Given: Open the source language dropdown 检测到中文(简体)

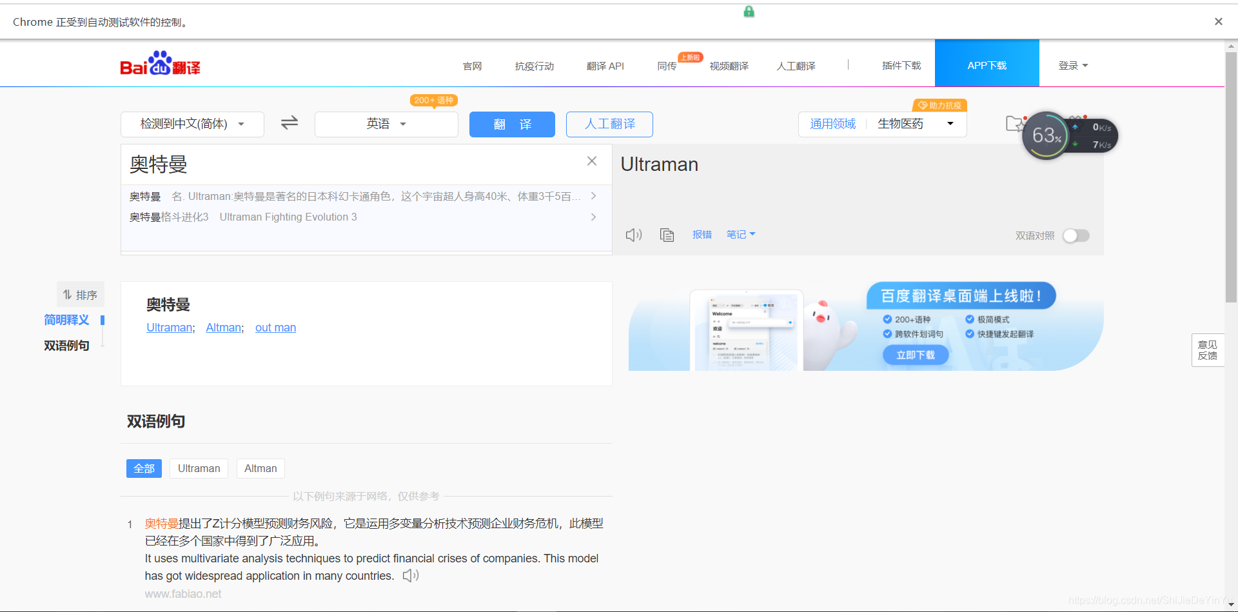Looking at the screenshot, I should [x=192, y=124].
